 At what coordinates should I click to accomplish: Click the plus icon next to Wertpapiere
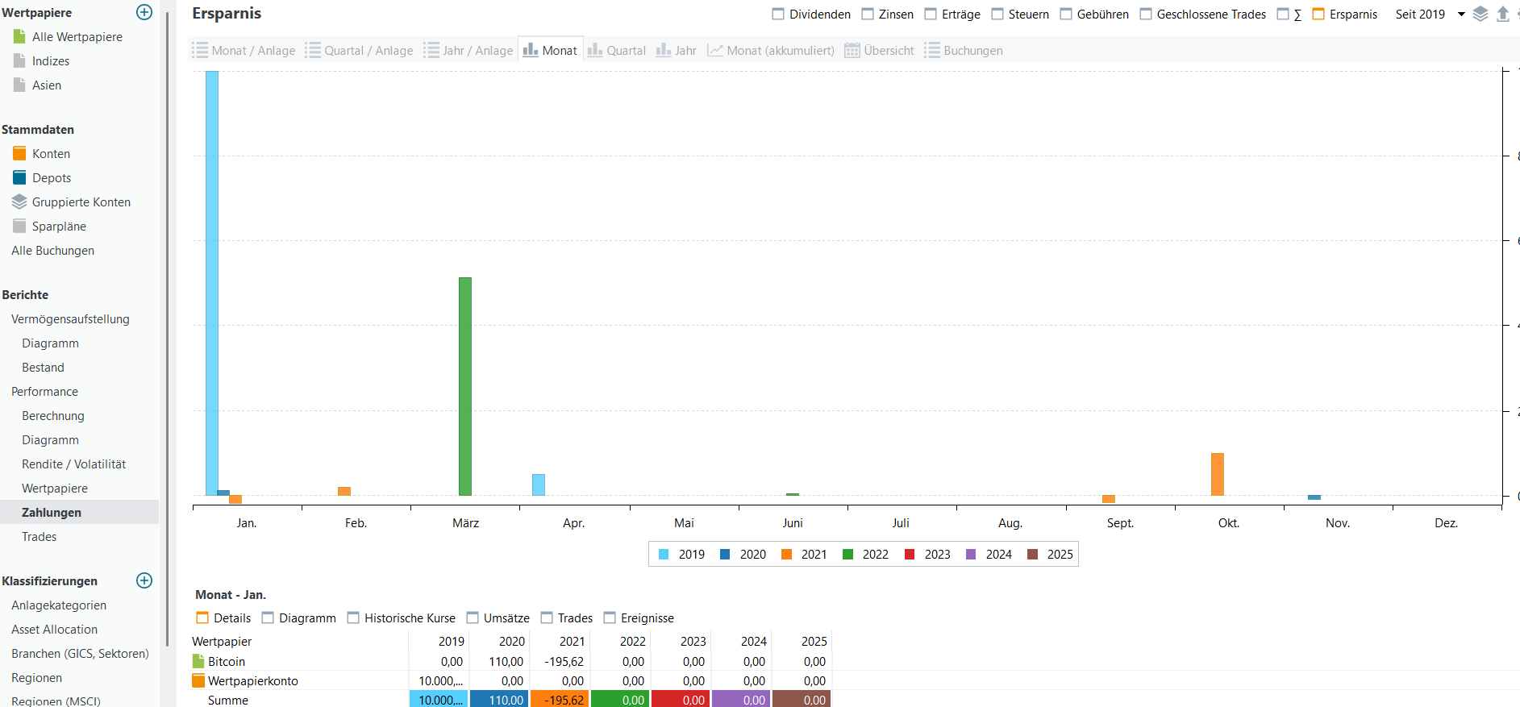click(144, 12)
